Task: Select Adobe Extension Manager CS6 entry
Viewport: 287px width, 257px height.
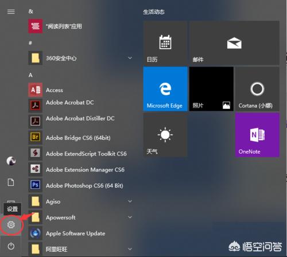Action: tap(80, 169)
